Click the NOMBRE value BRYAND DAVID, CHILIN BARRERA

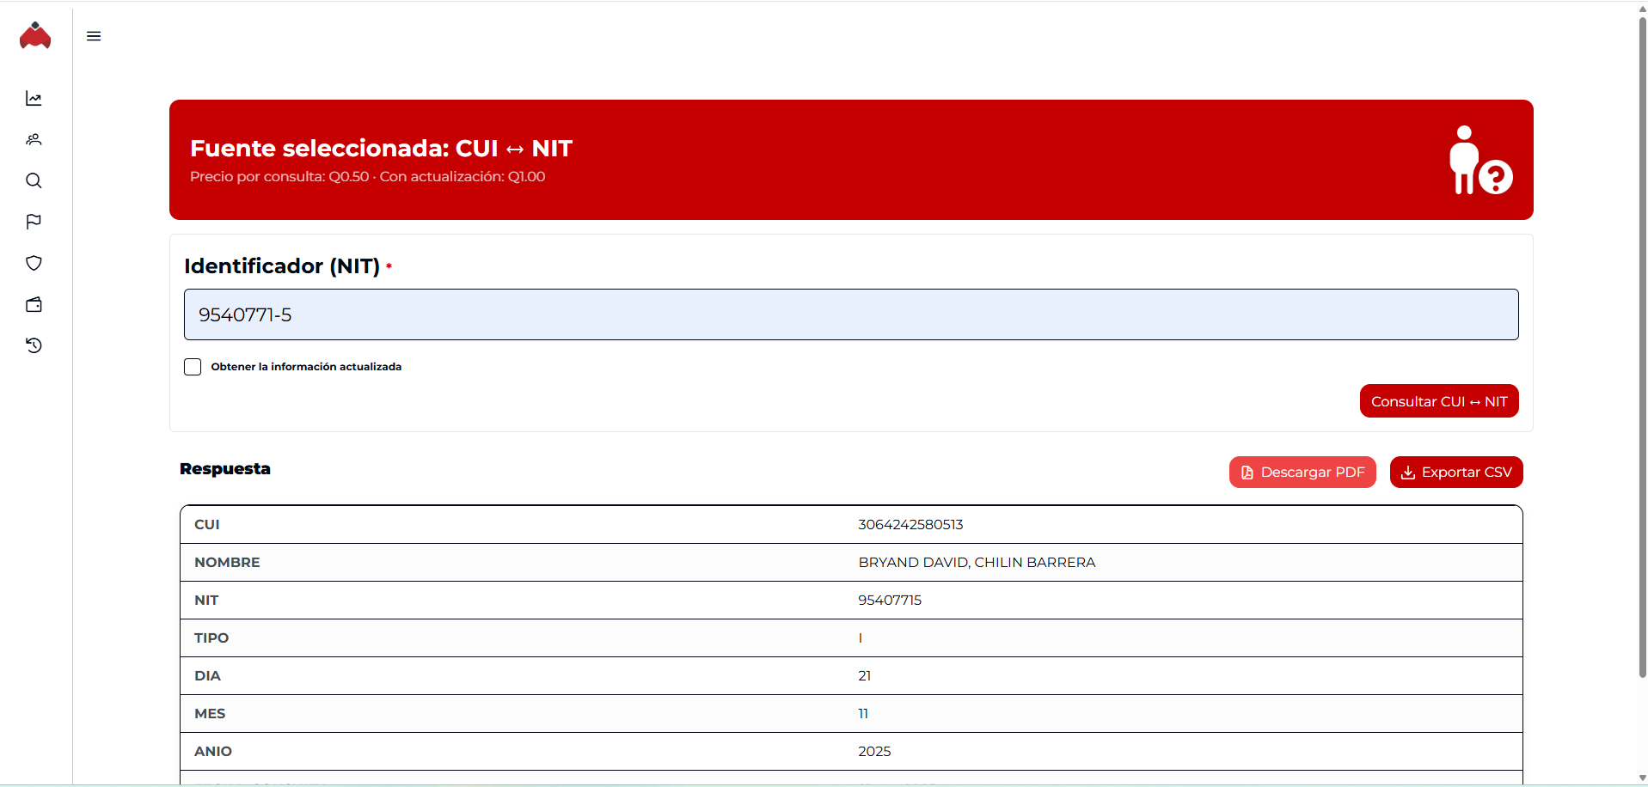[977, 563]
